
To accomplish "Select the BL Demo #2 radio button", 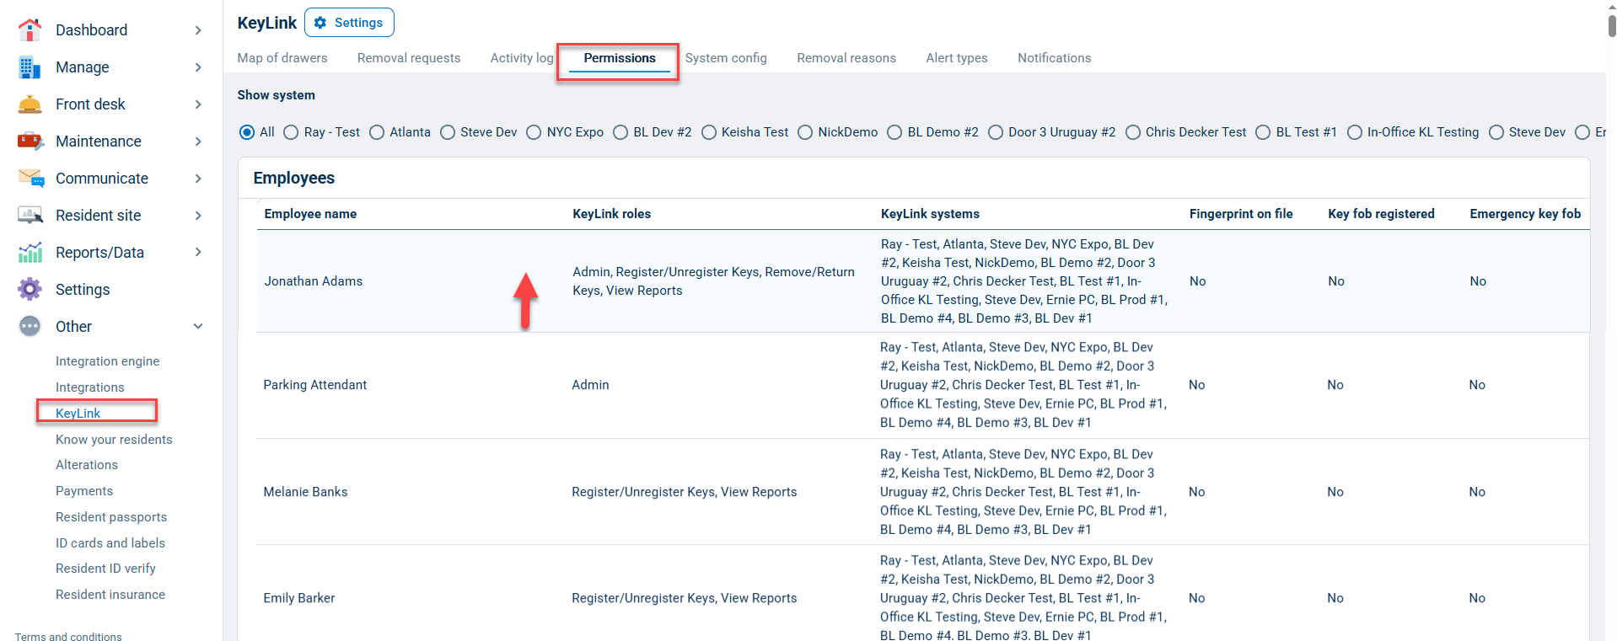I will pos(894,132).
